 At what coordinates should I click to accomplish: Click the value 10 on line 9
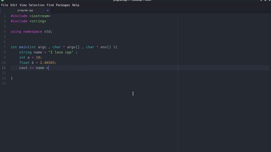coord(38,57)
